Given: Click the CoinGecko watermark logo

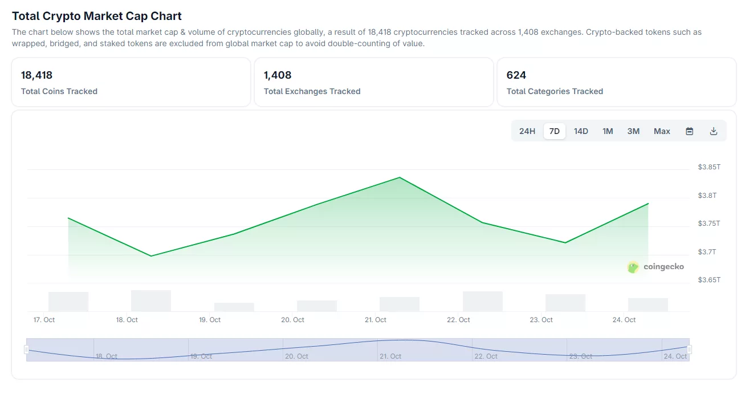Looking at the screenshot, I should 655,267.
